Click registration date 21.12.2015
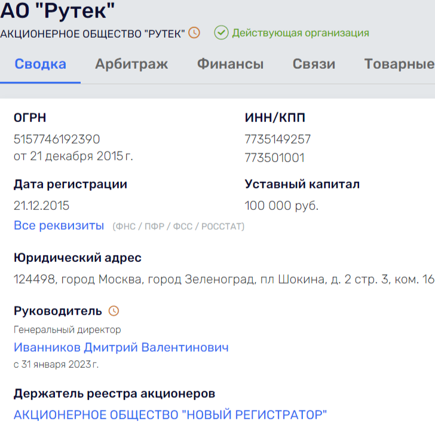The height and width of the screenshot is (424, 435). 41,206
